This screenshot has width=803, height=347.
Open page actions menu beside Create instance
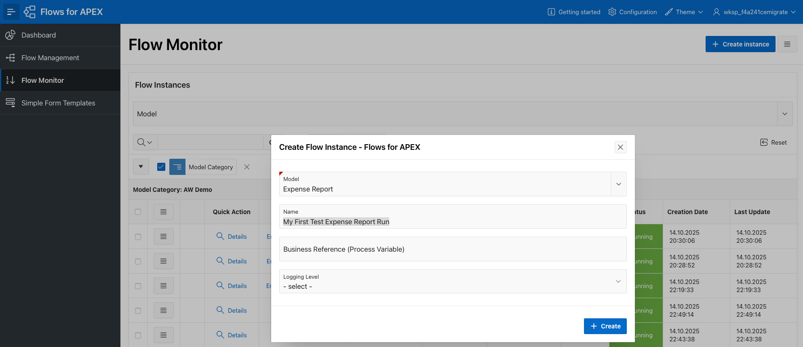click(787, 44)
